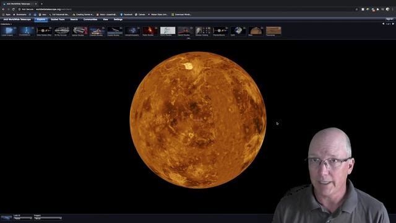Open the Chrome profile avatar
The image size is (396, 223).
click(x=388, y=9)
